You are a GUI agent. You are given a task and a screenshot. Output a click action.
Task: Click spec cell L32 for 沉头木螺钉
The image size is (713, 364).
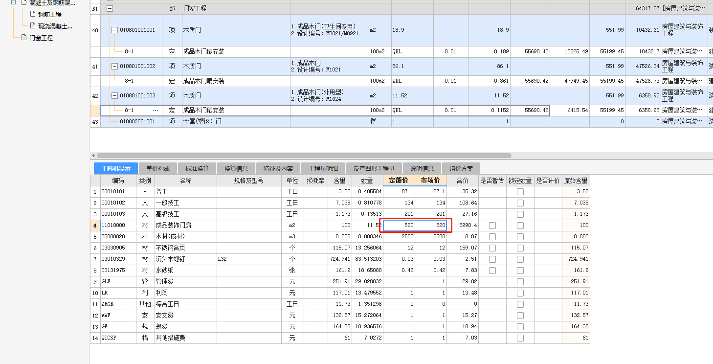[249, 259]
